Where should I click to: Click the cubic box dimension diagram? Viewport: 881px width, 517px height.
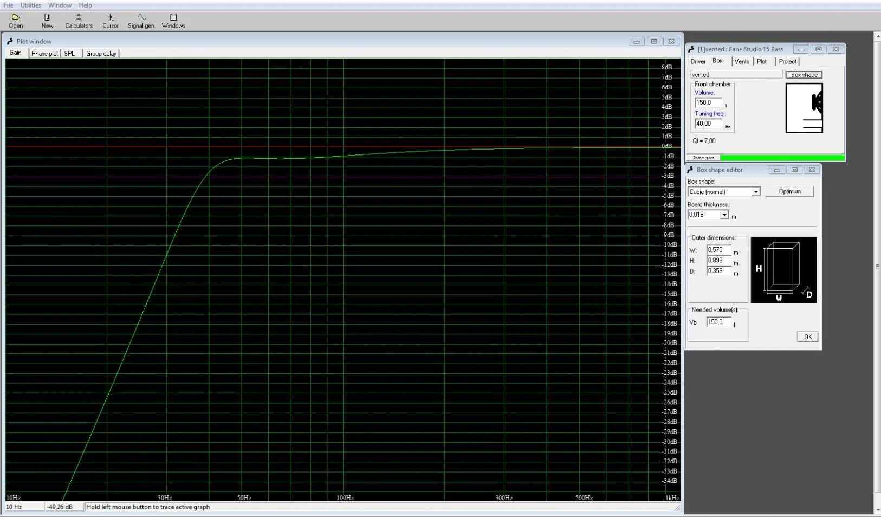point(783,270)
